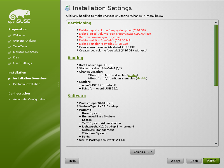Select the Disk step label
Screen dimensions: 224x168
pos(16,58)
